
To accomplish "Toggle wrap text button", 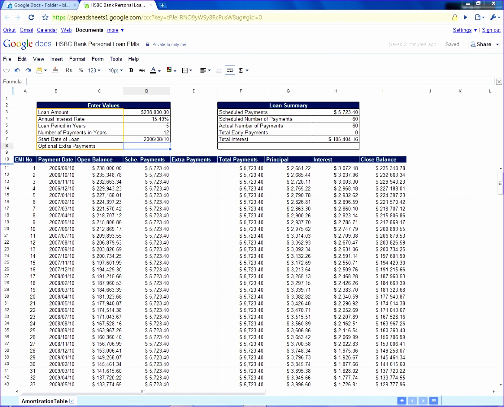I will 230,70.
